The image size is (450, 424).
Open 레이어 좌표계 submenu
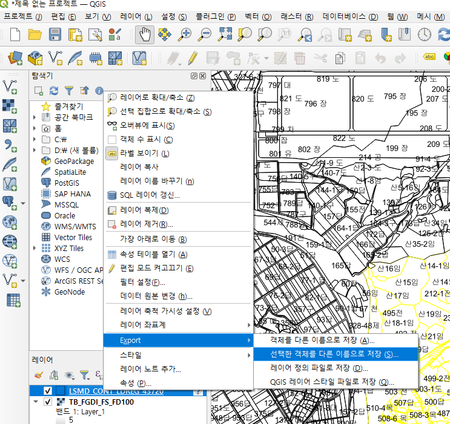(178, 325)
